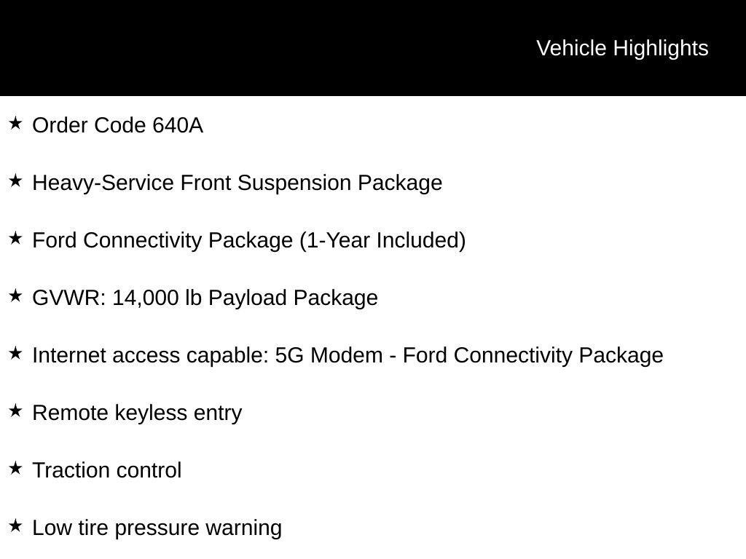The width and height of the screenshot is (746, 559).
Task: Select the star next to Remote keyless entry
Action: click(x=15, y=411)
